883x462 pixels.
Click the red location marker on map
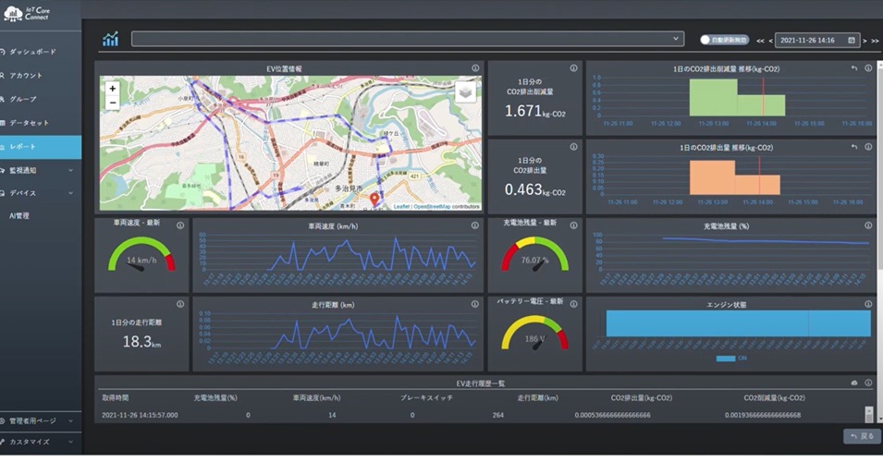(x=374, y=200)
